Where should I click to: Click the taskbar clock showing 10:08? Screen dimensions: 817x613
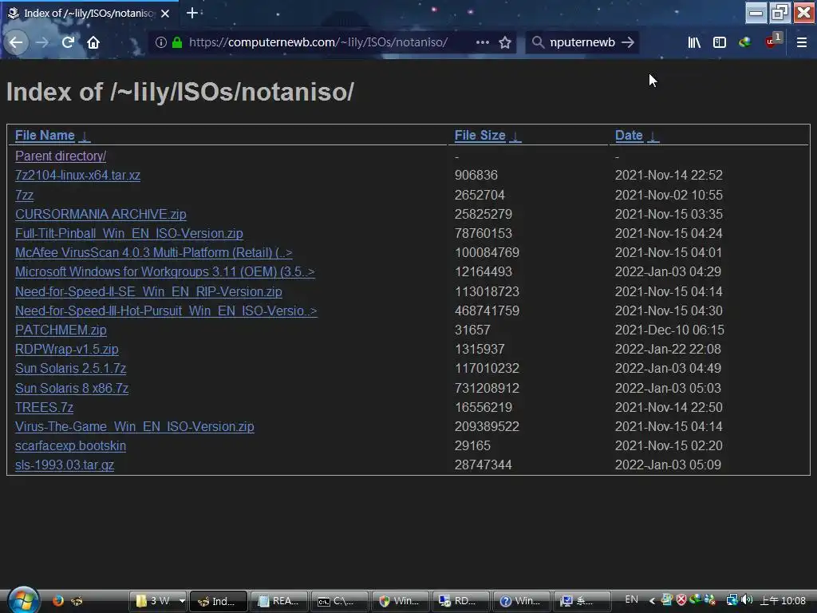tap(783, 600)
